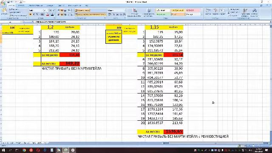Toggle Italic formatting

point(34,15)
